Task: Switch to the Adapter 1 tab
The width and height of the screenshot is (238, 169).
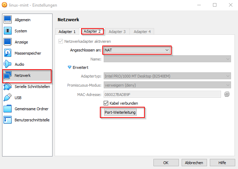Action: click(67, 32)
